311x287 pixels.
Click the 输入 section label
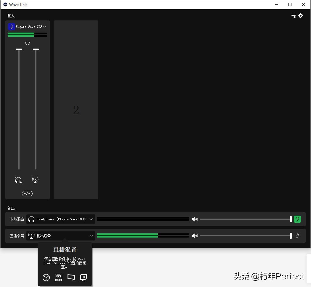(11, 16)
